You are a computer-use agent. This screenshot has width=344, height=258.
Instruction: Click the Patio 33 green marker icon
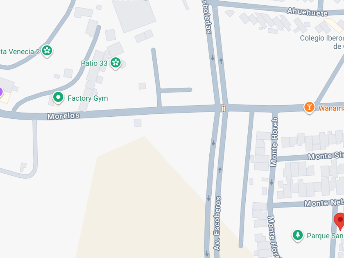tap(115, 63)
